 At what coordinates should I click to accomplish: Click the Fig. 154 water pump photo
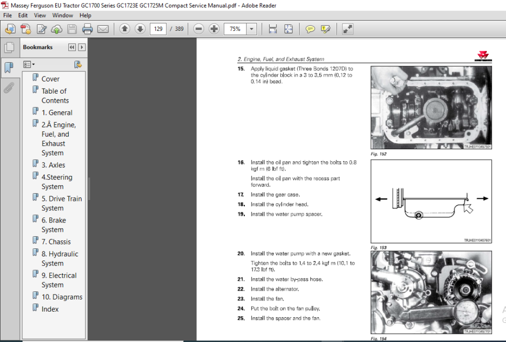pyautogui.click(x=431, y=292)
